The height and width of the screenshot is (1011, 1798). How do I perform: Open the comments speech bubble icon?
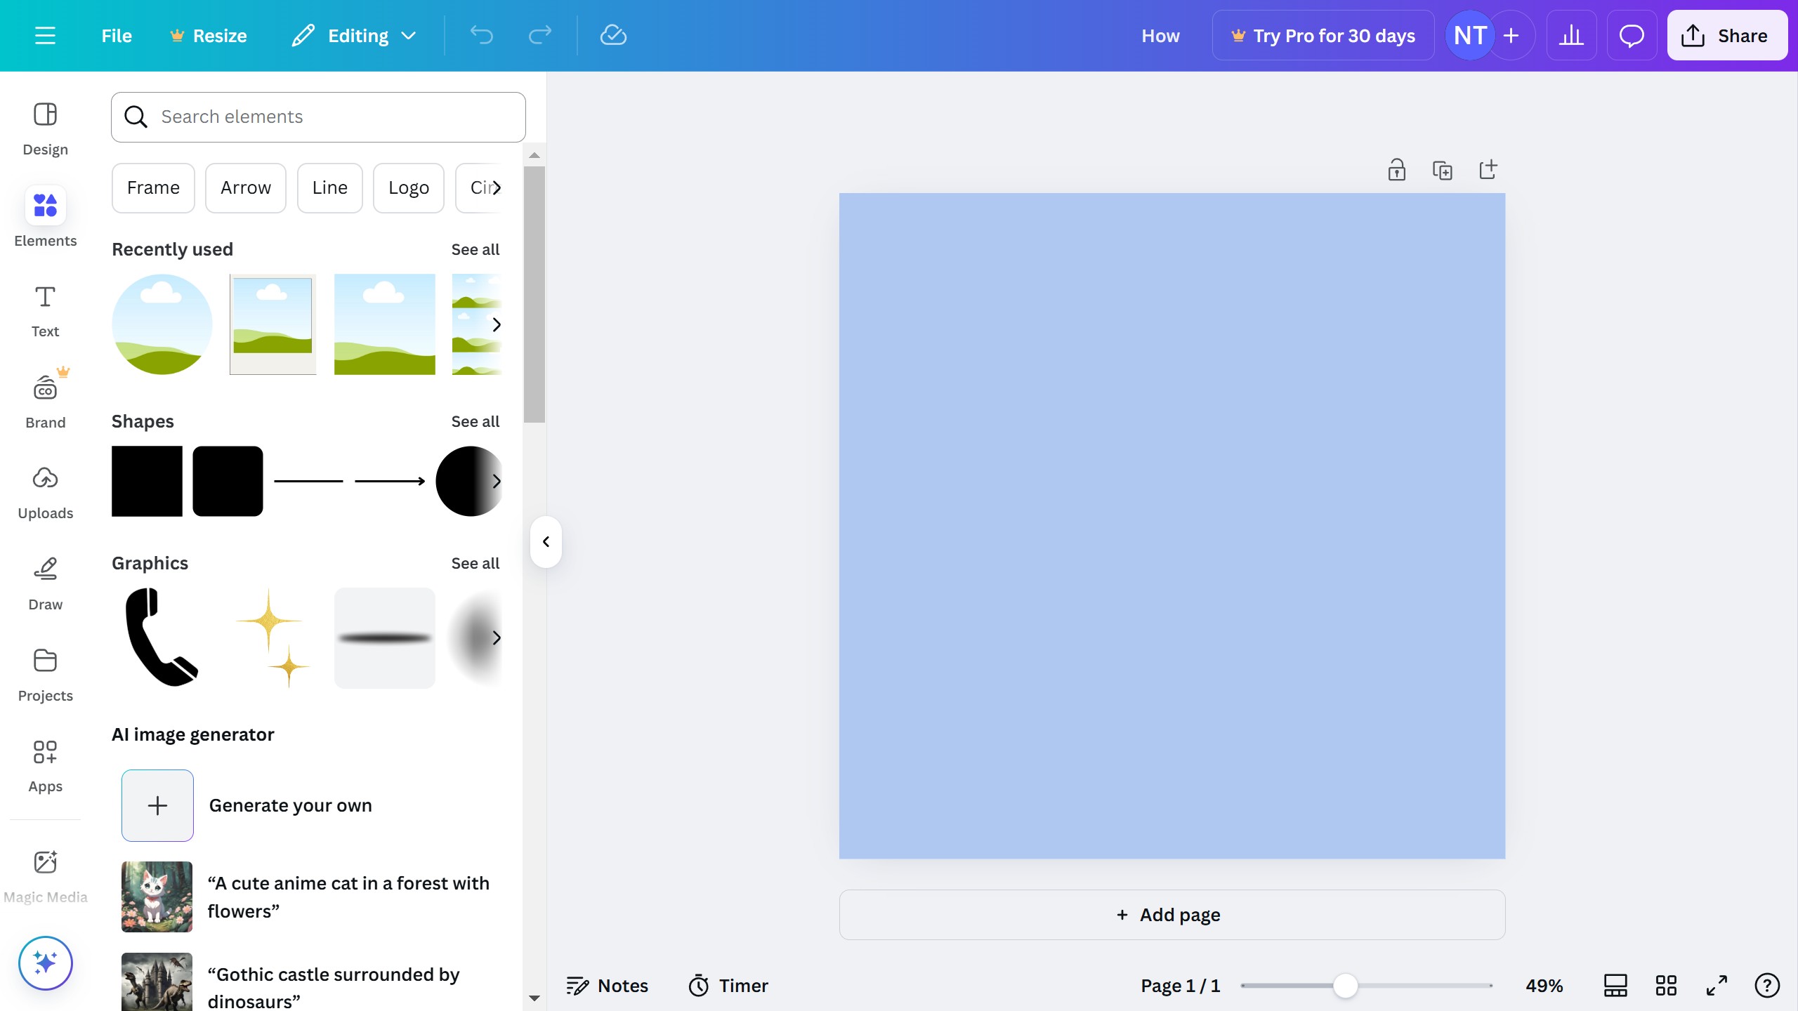coord(1631,35)
